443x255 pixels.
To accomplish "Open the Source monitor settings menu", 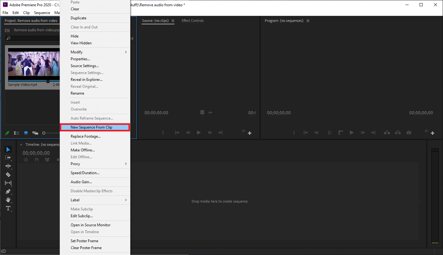I will 173,21.
